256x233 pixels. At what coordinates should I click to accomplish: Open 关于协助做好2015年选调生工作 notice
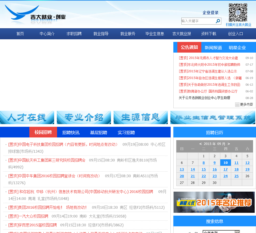210,85
